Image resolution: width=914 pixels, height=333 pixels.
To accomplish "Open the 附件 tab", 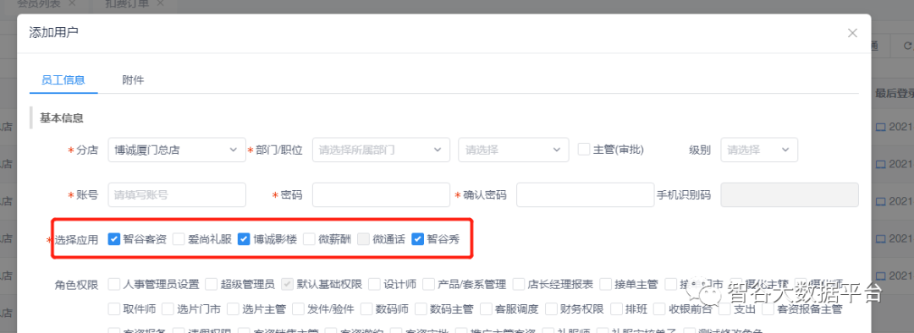I will pyautogui.click(x=133, y=79).
